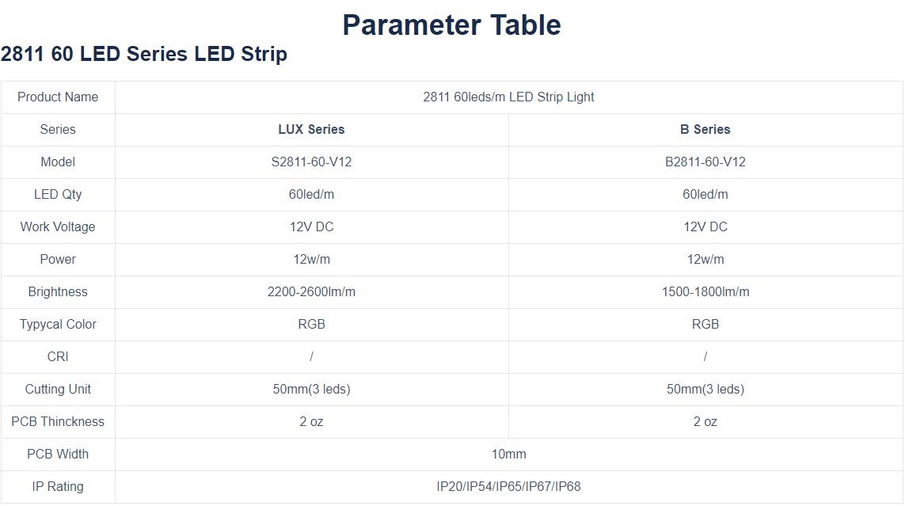The width and height of the screenshot is (905, 506).
Task: Click the 12V DC cell under LUX Series
Action: click(311, 227)
